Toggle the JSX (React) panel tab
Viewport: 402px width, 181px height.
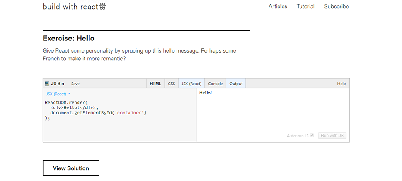191,84
